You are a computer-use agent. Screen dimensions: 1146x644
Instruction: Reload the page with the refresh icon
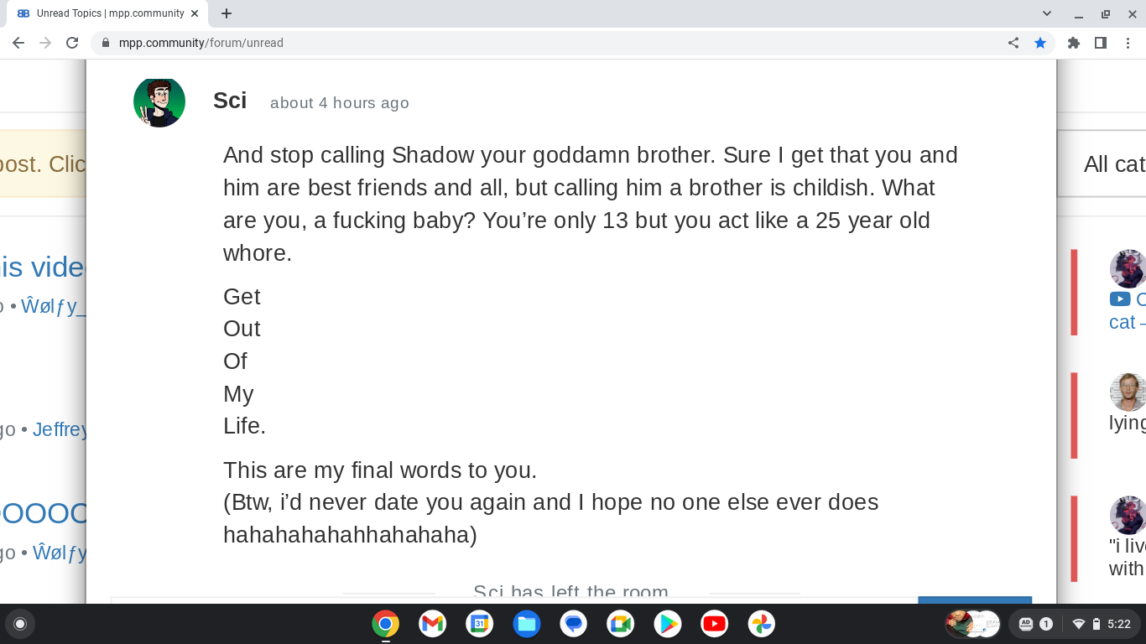(x=72, y=43)
